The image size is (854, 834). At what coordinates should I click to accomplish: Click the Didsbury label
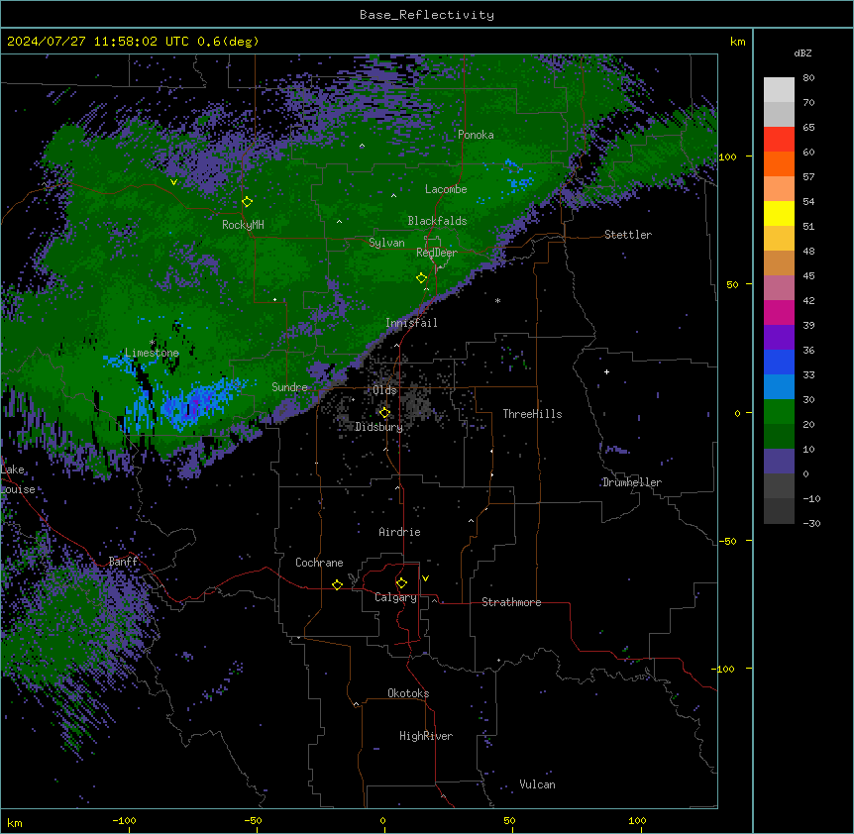379,427
